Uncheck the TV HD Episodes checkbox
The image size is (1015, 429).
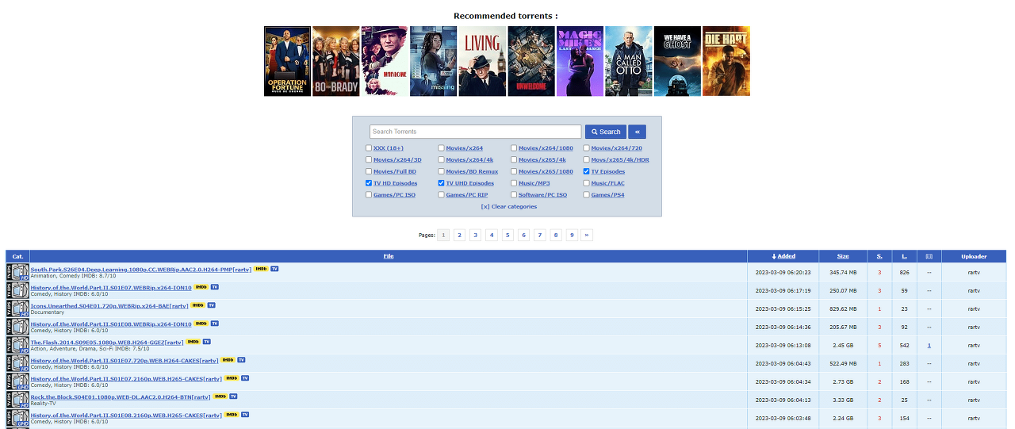click(368, 183)
